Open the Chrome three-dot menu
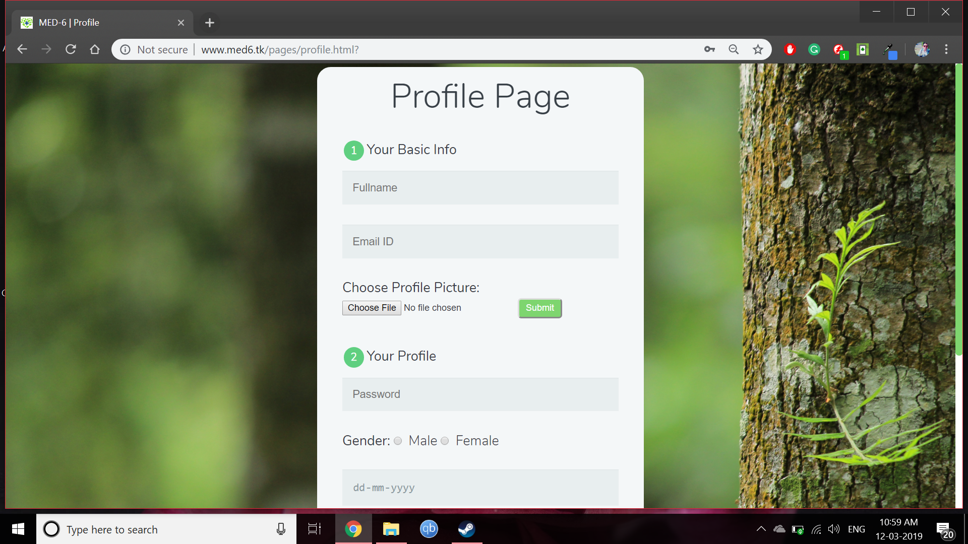 946,49
